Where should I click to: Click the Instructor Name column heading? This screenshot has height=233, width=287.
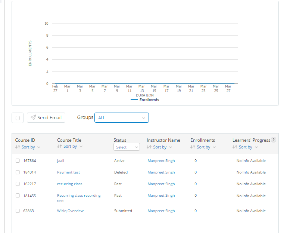tap(163, 140)
